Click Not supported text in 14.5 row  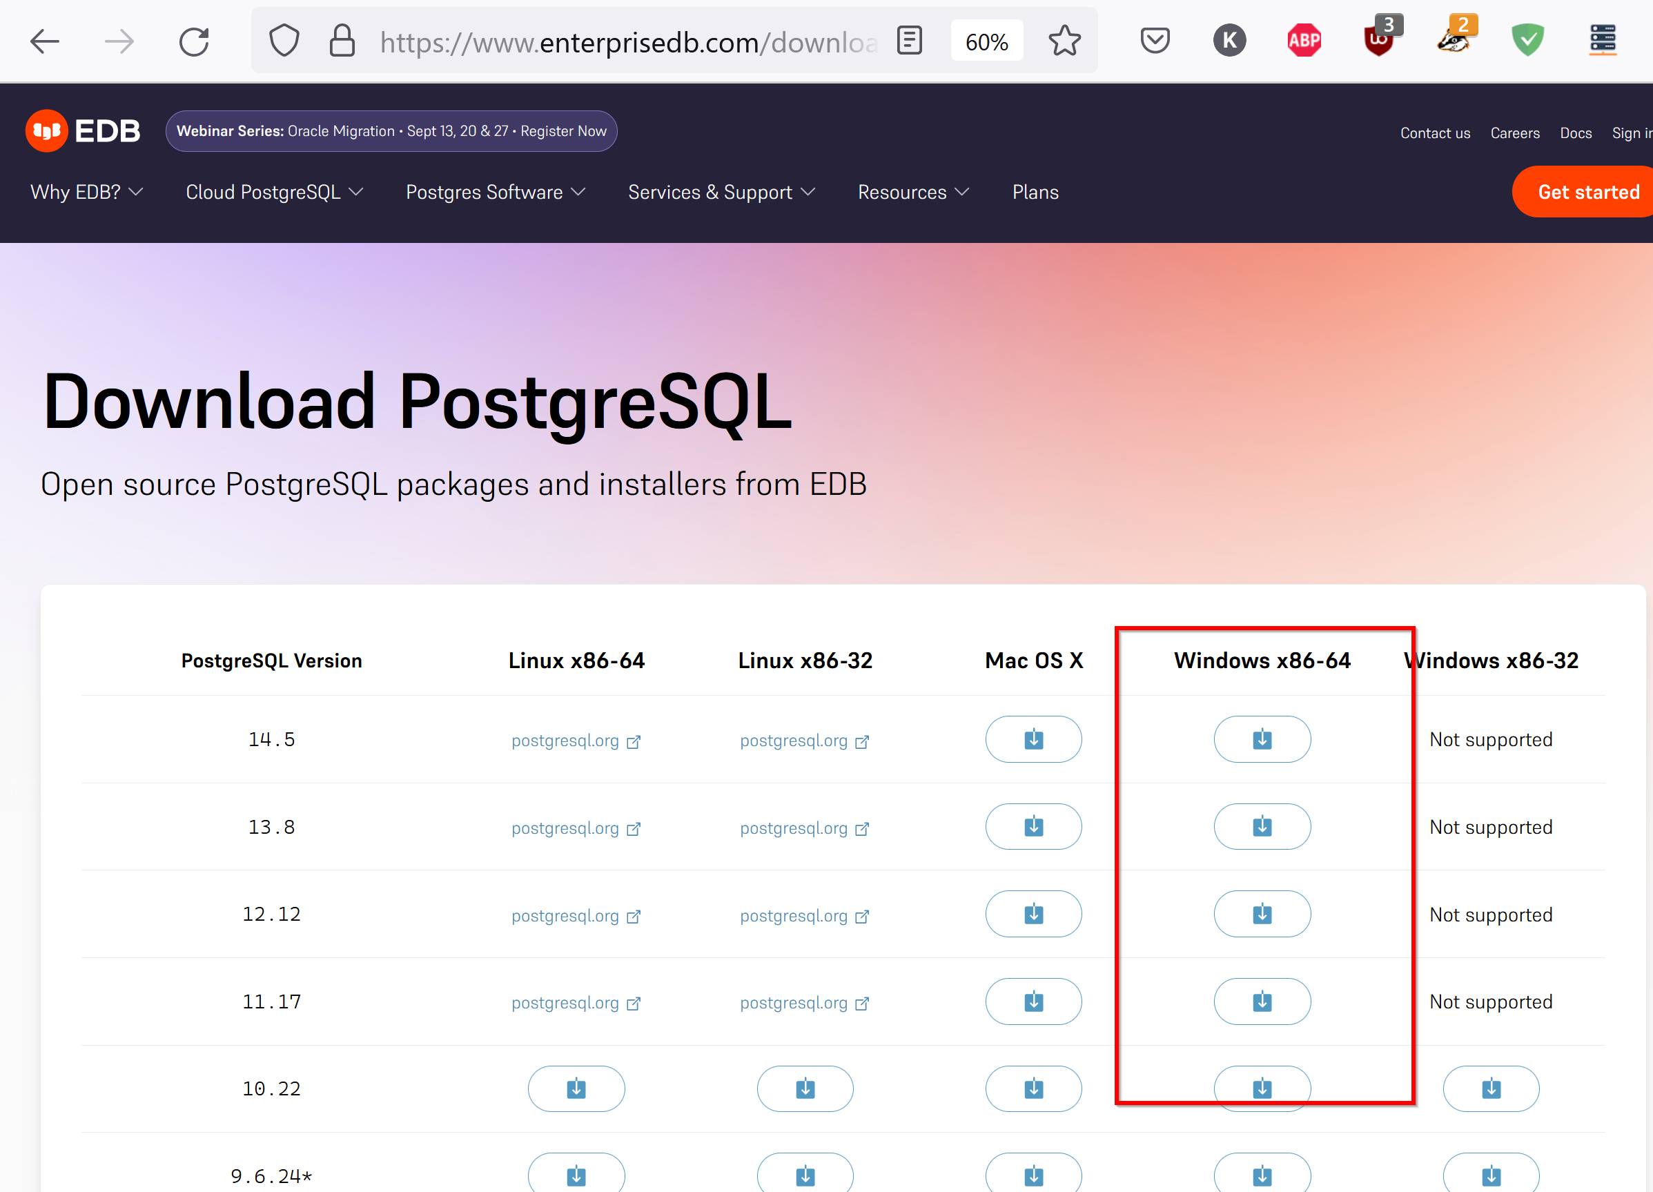tap(1491, 739)
